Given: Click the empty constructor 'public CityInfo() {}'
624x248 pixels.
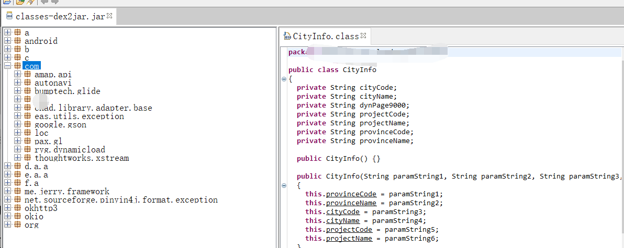Looking at the screenshot, I should coord(339,159).
